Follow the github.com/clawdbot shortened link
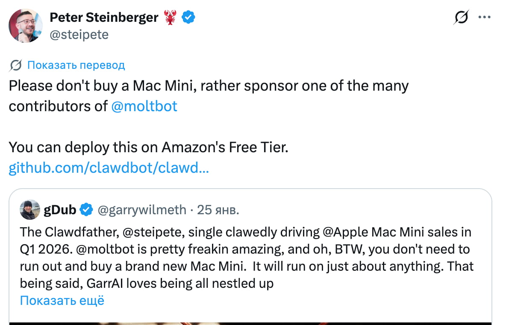 109,168
